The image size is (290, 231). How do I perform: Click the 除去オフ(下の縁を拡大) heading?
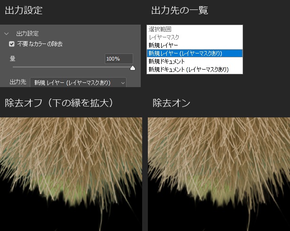[x=59, y=103]
